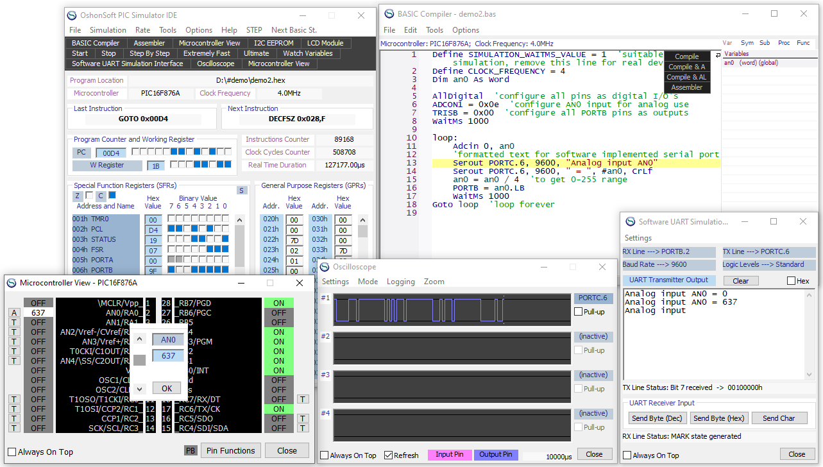The image size is (823, 467).
Task: Click the Output Pin blue color swatch
Action: pyautogui.click(x=496, y=455)
